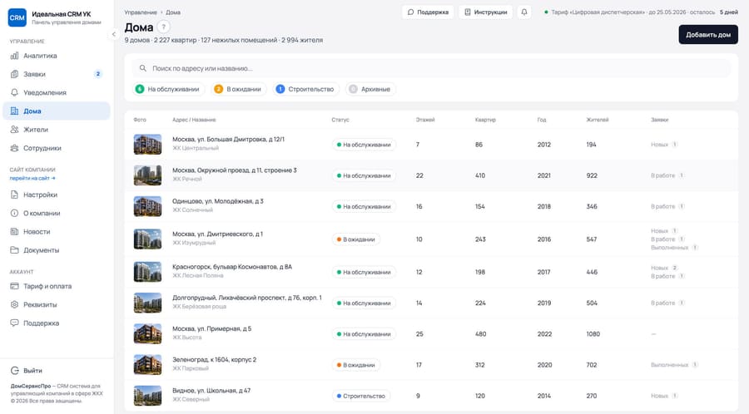Open the Аналитика chart icon
This screenshot has height=414, width=749.
point(14,56)
